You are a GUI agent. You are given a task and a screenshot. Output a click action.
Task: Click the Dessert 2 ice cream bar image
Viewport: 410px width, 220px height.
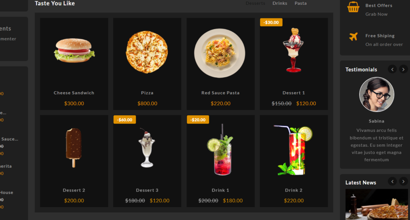pyautogui.click(x=74, y=148)
